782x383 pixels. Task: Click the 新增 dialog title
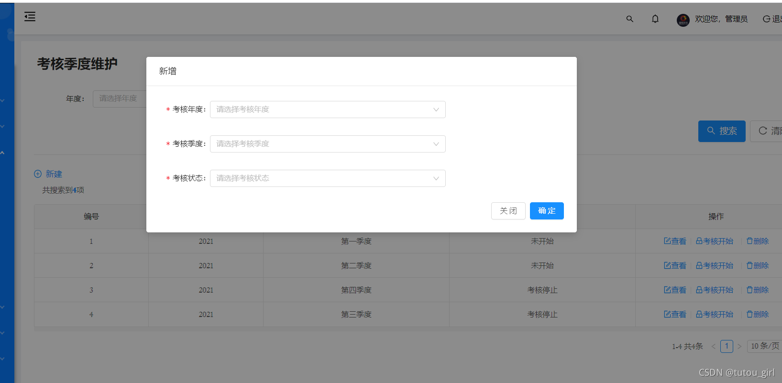point(168,71)
